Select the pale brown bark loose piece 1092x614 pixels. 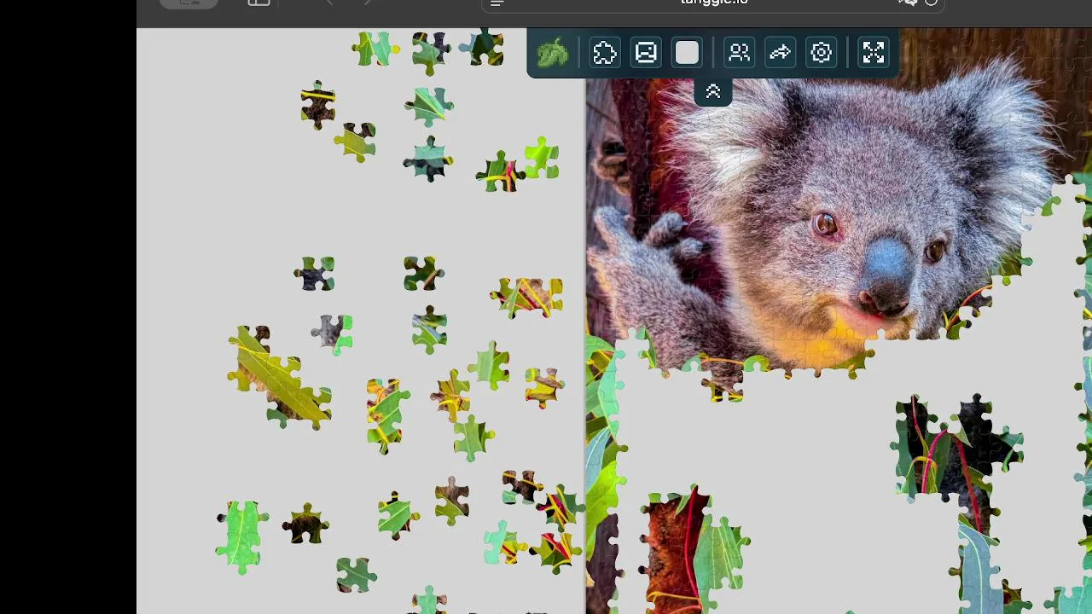point(451,500)
